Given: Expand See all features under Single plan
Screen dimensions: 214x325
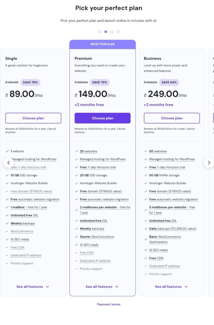Looking at the screenshot, I should point(33,287).
